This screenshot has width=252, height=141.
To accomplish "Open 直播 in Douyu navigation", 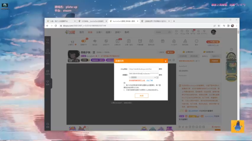I will [x=90, y=32].
